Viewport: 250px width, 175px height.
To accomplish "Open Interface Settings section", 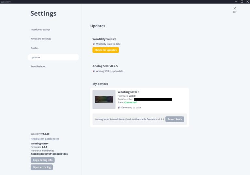I will (x=40, y=30).
